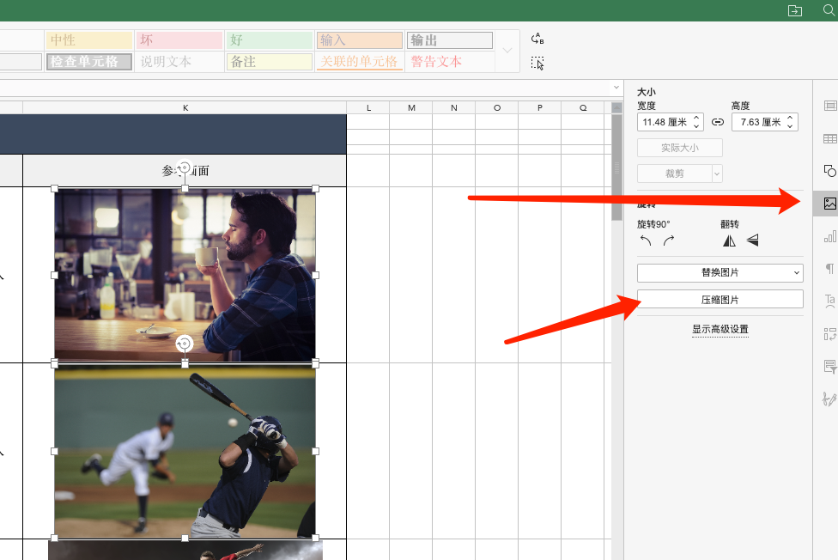Click the search magnifier icon
Screen dimensions: 838x560
(x=829, y=9)
